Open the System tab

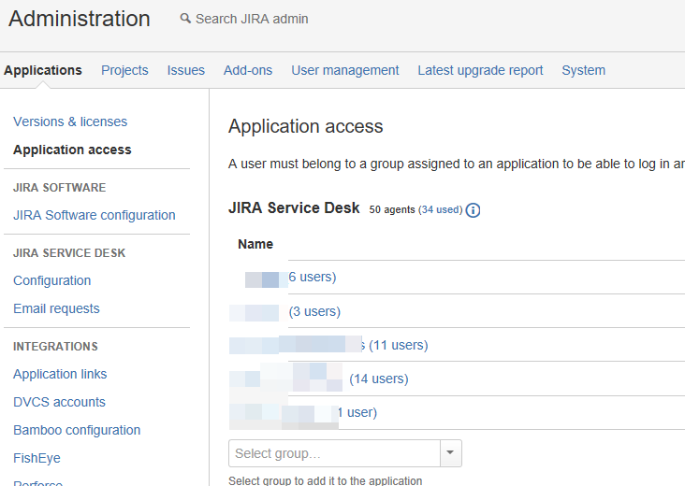pyautogui.click(x=583, y=70)
